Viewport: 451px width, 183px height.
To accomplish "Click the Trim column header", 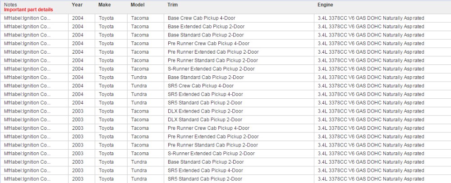I will 172,5.
